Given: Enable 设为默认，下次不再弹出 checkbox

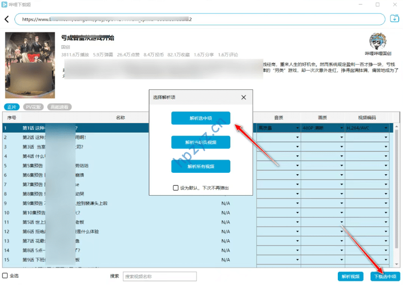Looking at the screenshot, I should pyautogui.click(x=176, y=188).
